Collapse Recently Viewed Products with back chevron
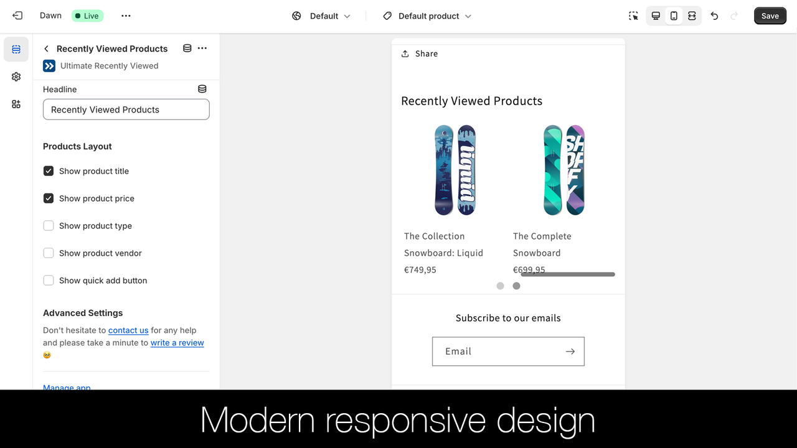Screen dimensions: 797x448 (x=45, y=48)
